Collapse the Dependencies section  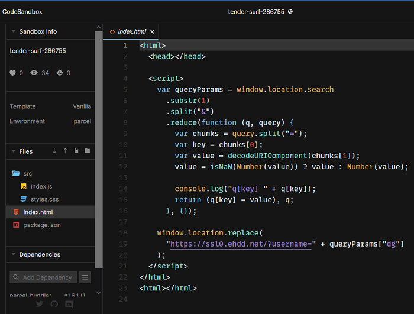(13, 254)
